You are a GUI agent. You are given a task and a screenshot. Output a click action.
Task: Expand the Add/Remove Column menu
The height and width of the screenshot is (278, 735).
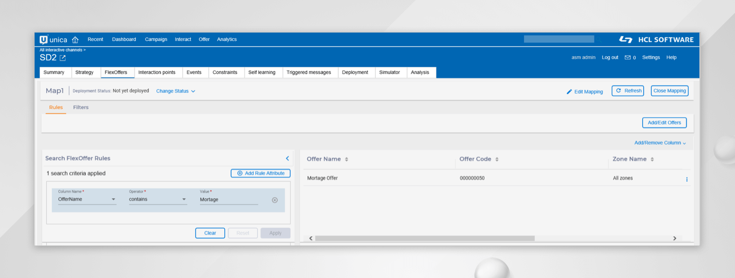[x=660, y=143]
